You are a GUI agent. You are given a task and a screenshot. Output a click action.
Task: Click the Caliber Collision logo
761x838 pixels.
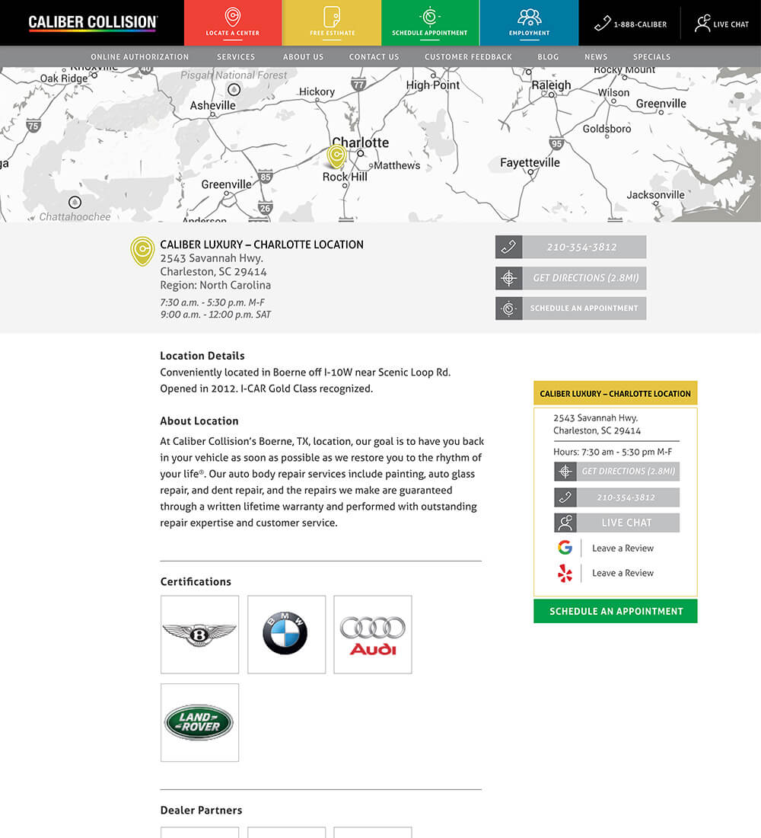click(x=92, y=23)
